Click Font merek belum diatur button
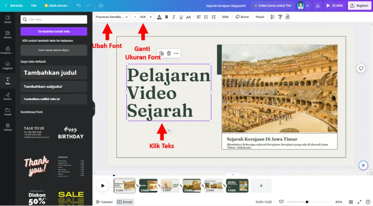Screen dimensions: 373x206 coord(54,50)
